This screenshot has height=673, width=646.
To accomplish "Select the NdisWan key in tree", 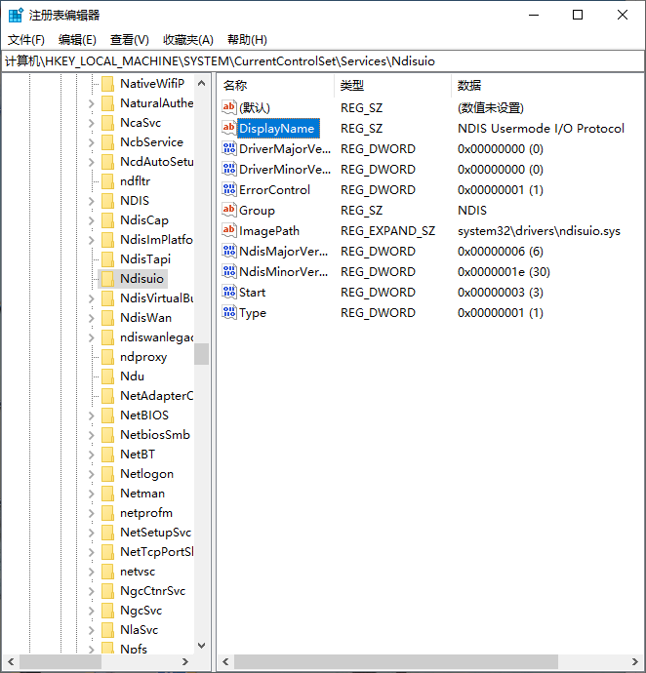I will (x=145, y=318).
